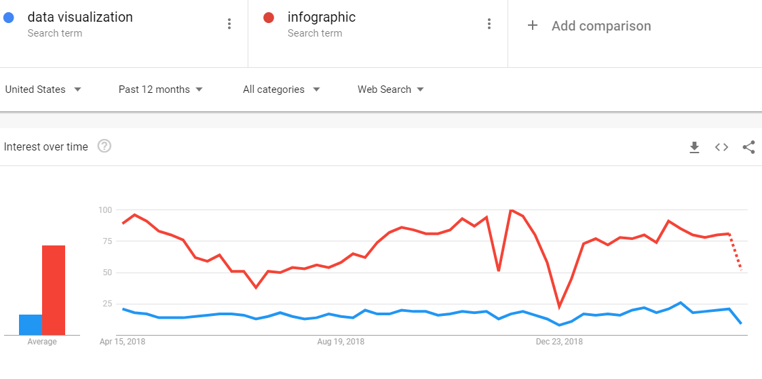This screenshot has height=379, width=762.
Task: Click the red infographic color dot
Action: 269,18
